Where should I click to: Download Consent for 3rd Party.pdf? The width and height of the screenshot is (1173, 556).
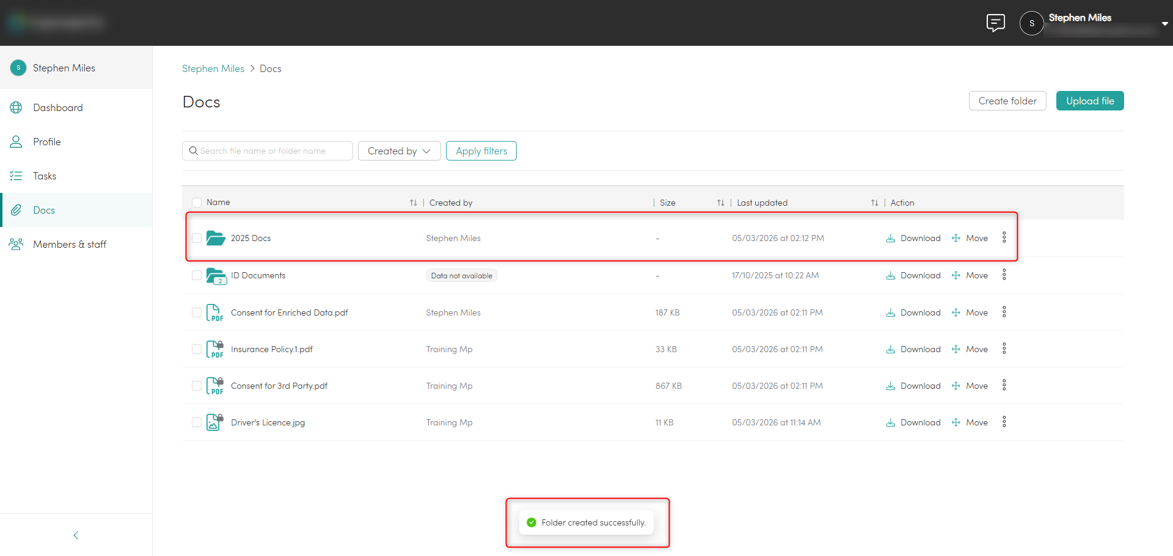(913, 386)
